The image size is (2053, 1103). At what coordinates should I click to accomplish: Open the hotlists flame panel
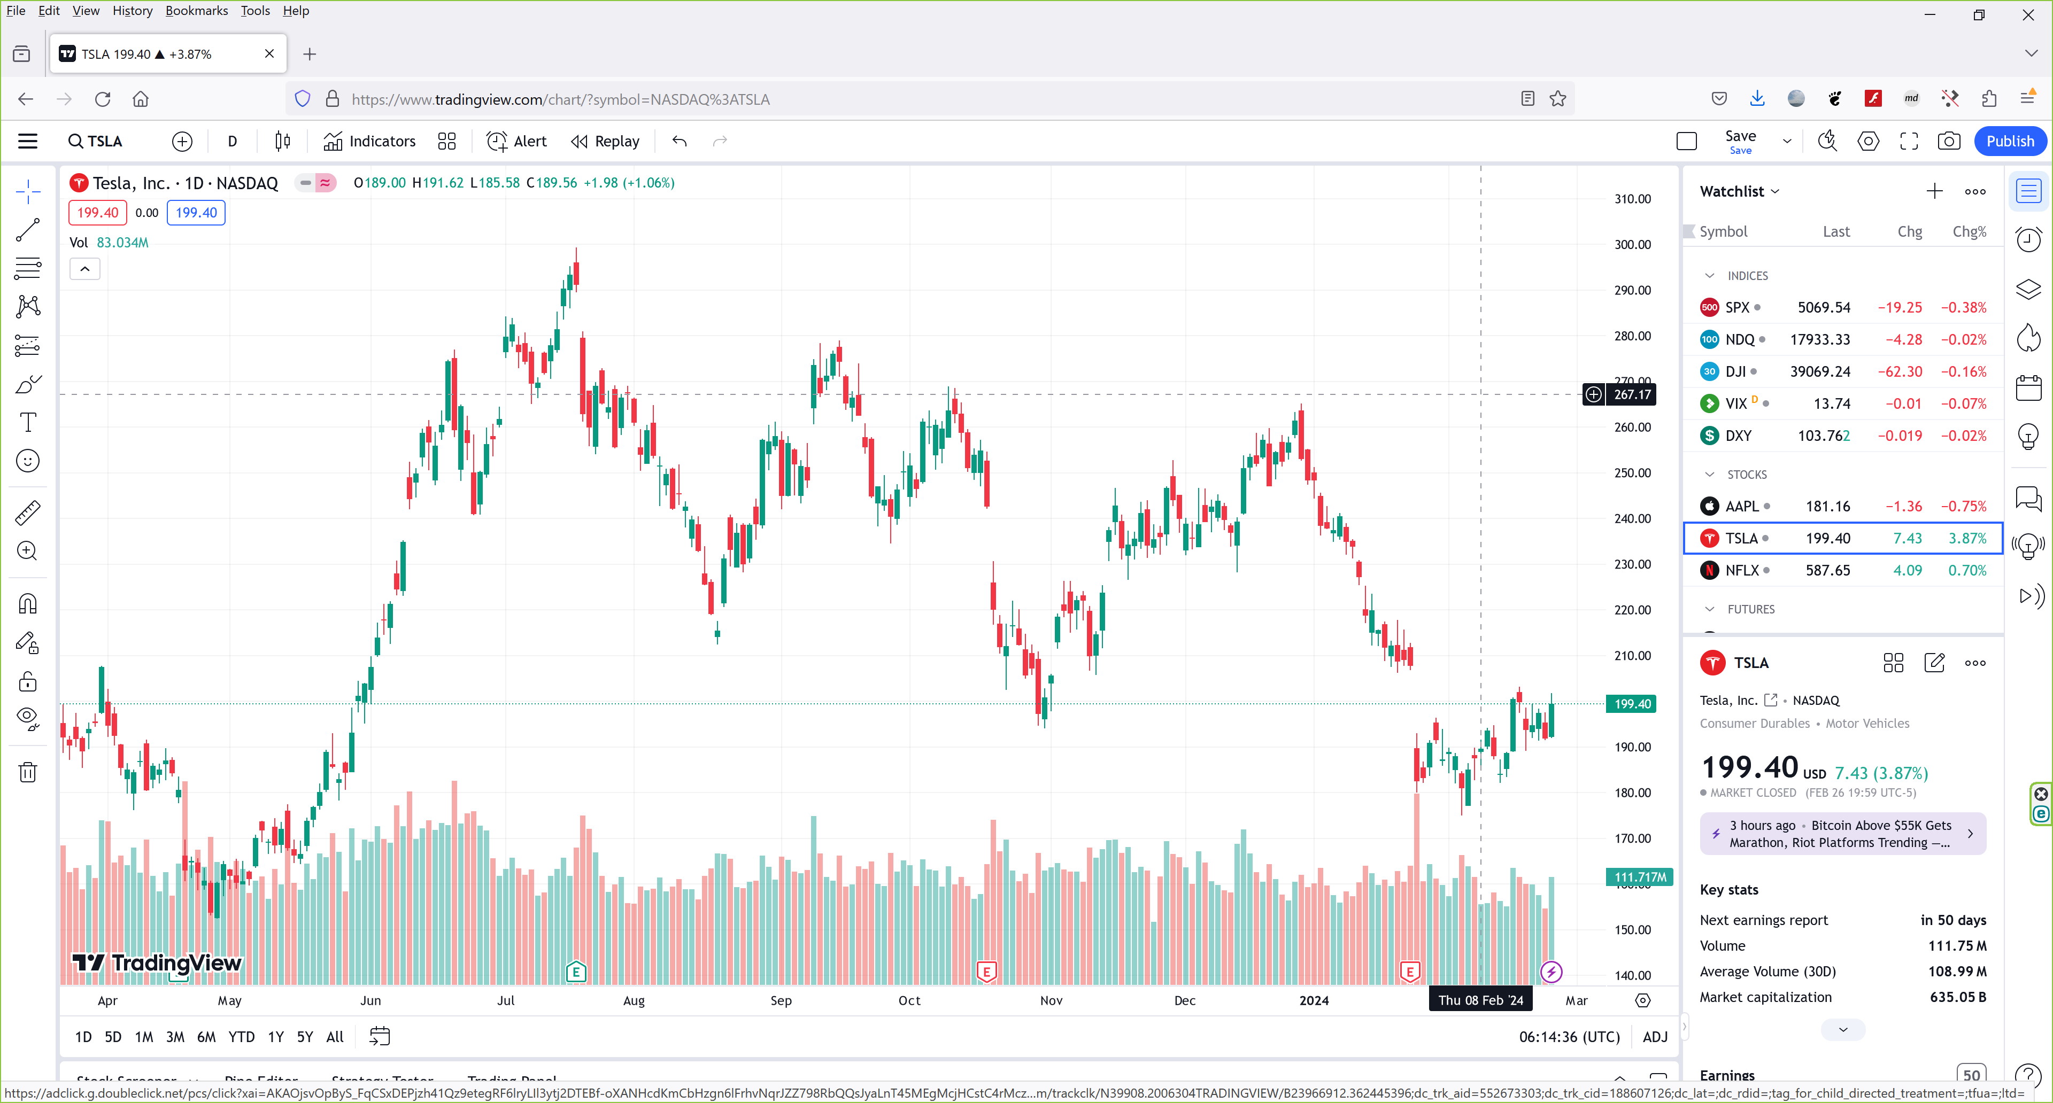(2028, 338)
